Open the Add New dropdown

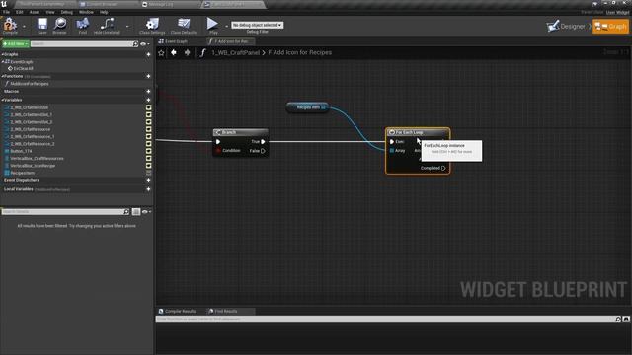(16, 43)
